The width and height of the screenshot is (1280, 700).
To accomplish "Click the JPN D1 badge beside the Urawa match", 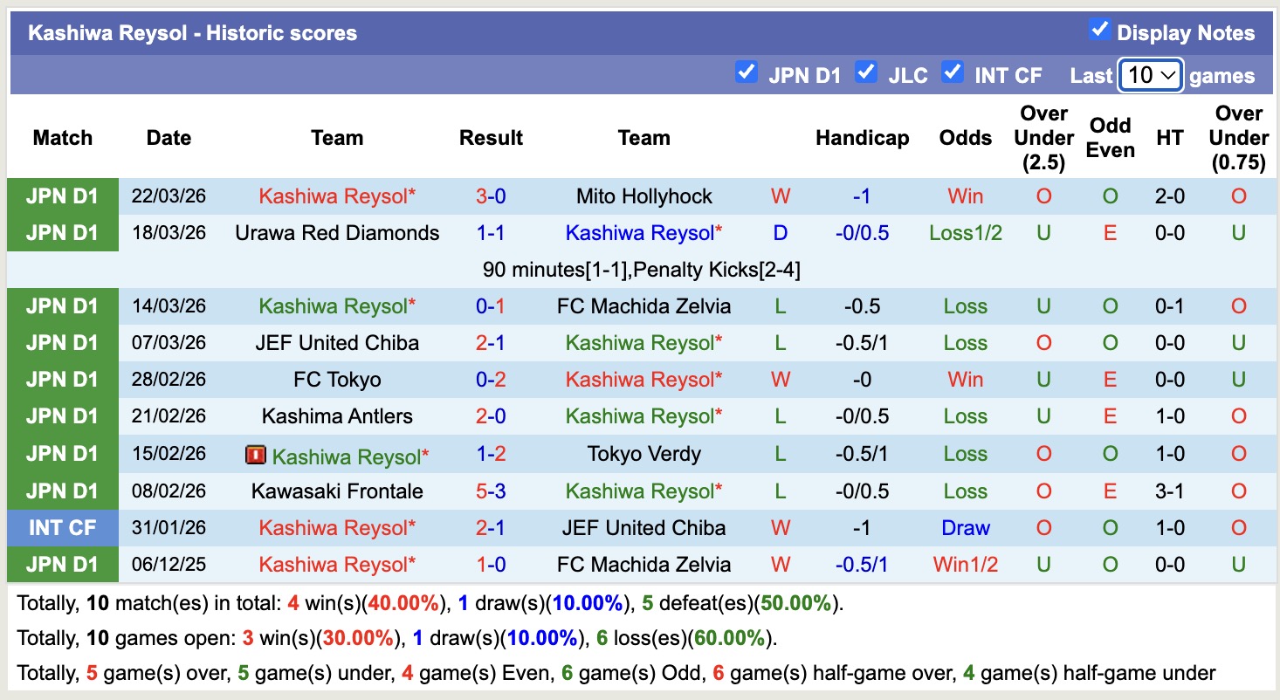I will (x=62, y=232).
